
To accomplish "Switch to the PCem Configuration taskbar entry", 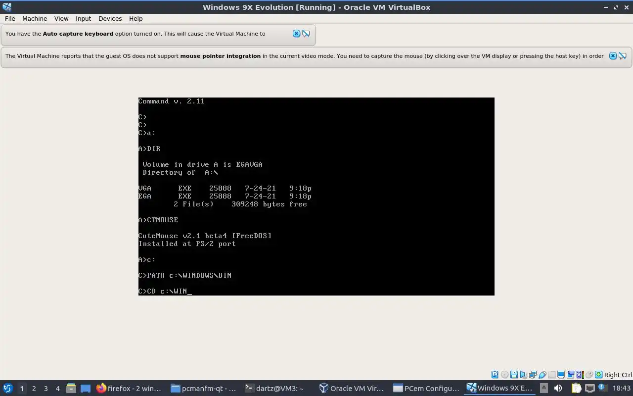I will click(426, 388).
